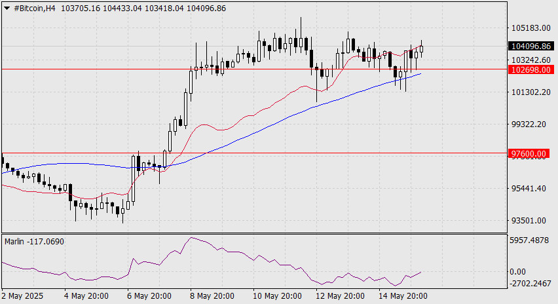Click the chart menu triangle beside #Bitcoin,H4
Image resolution: width=558 pixels, height=304 pixels.
(7, 8)
